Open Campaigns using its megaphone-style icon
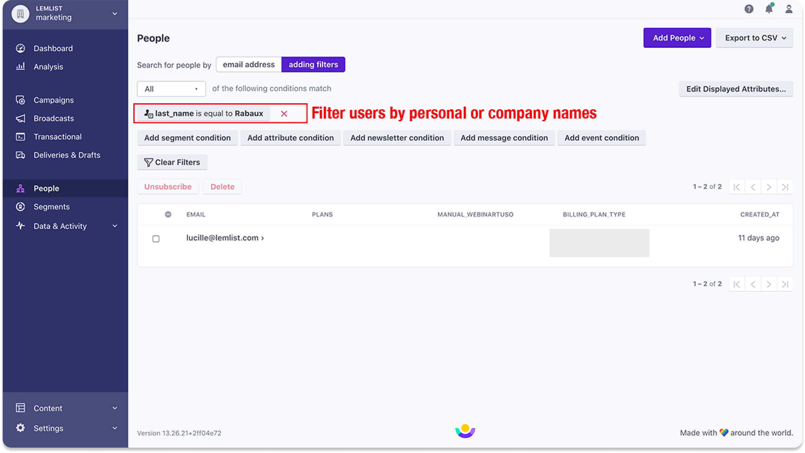805x453 pixels. coord(20,100)
